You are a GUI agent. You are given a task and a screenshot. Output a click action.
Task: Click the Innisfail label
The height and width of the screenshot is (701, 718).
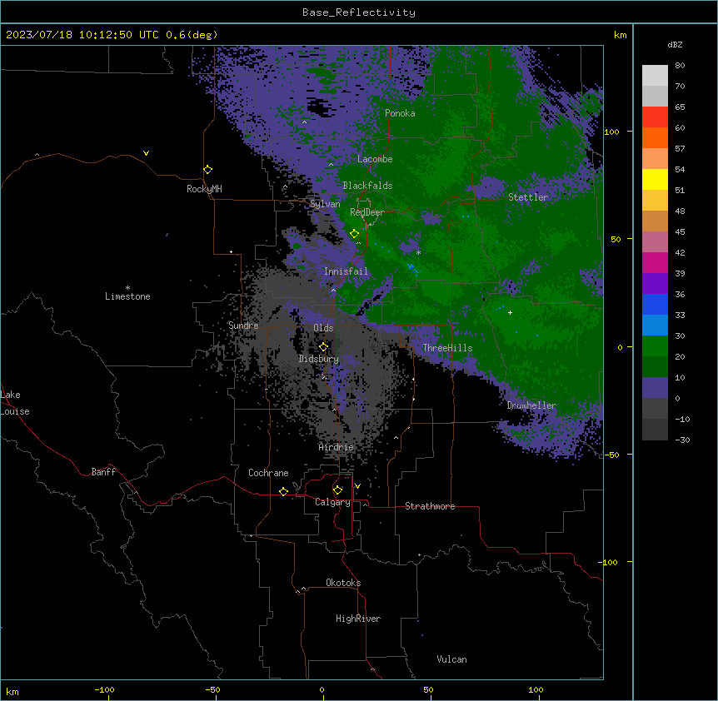click(346, 271)
